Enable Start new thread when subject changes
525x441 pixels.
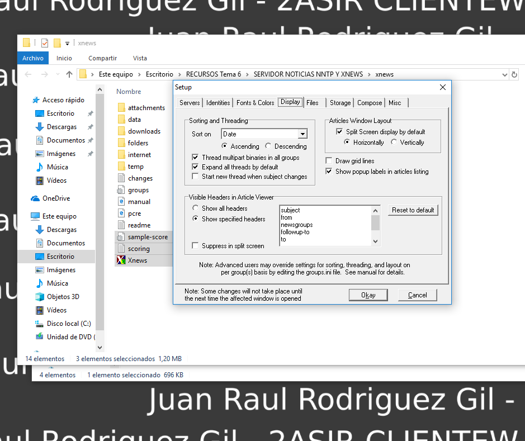[x=195, y=176]
